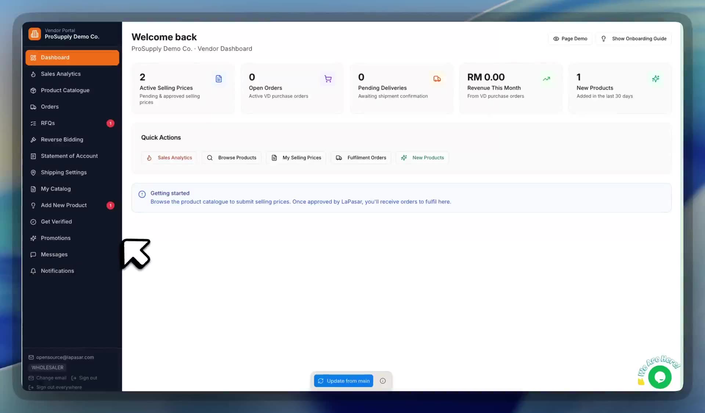The width and height of the screenshot is (705, 413).
Task: Click the Get Verified checkmark icon
Action: coord(33,222)
